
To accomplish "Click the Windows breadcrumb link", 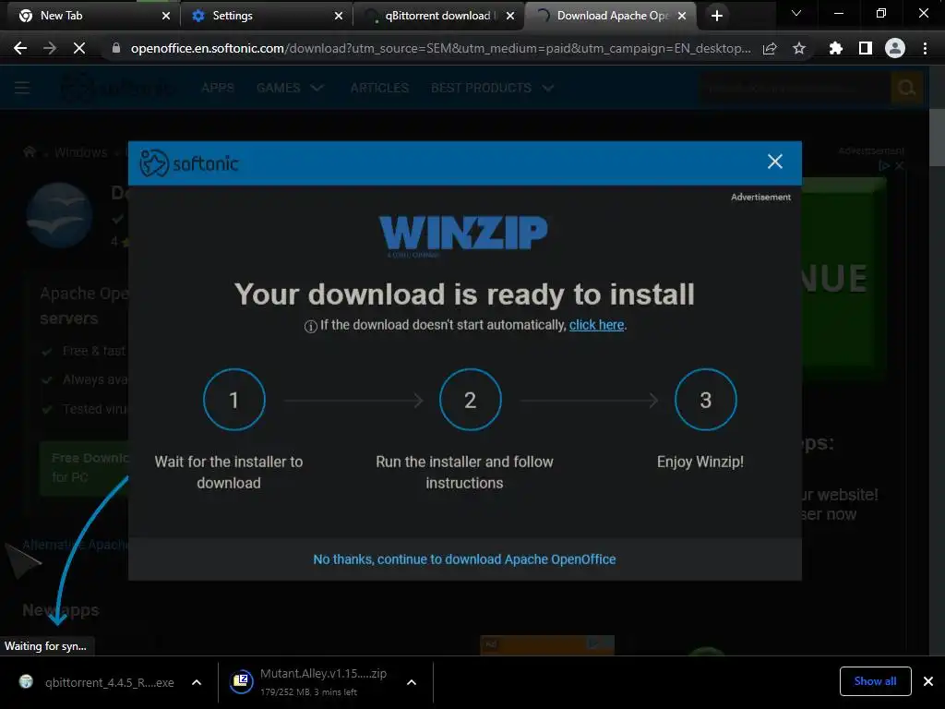I will 81,152.
